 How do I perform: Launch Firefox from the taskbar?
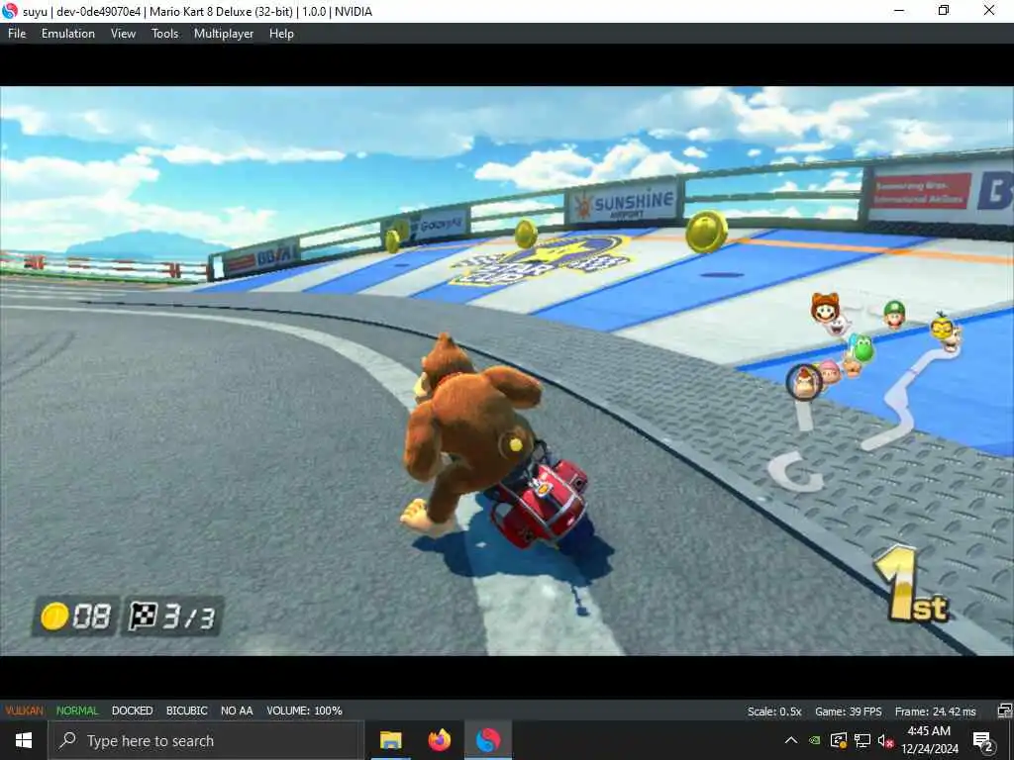tap(440, 740)
